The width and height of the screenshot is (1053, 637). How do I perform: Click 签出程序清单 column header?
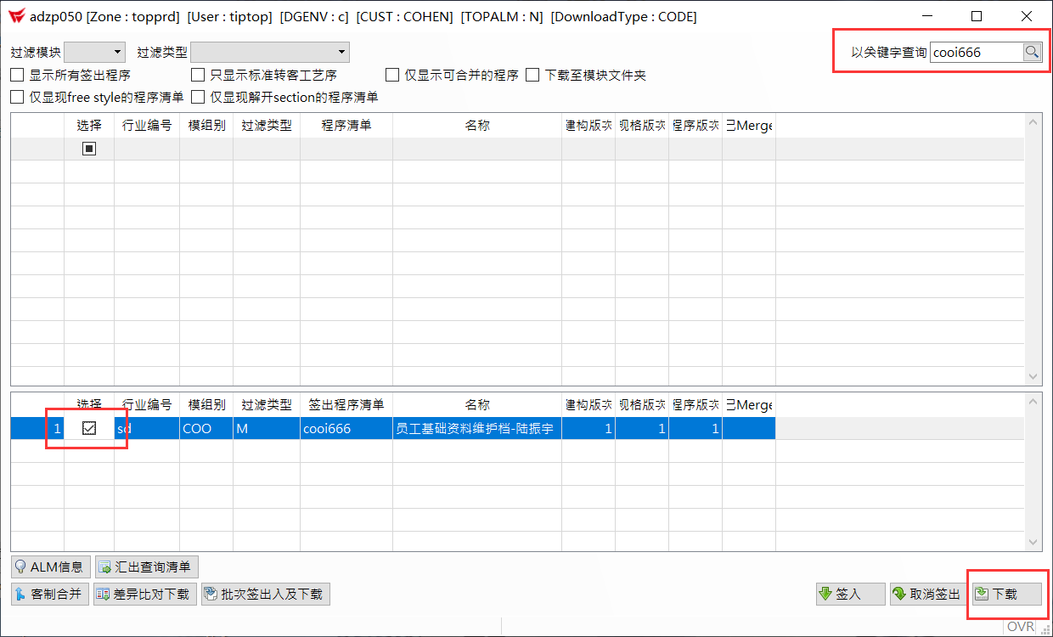tap(346, 404)
